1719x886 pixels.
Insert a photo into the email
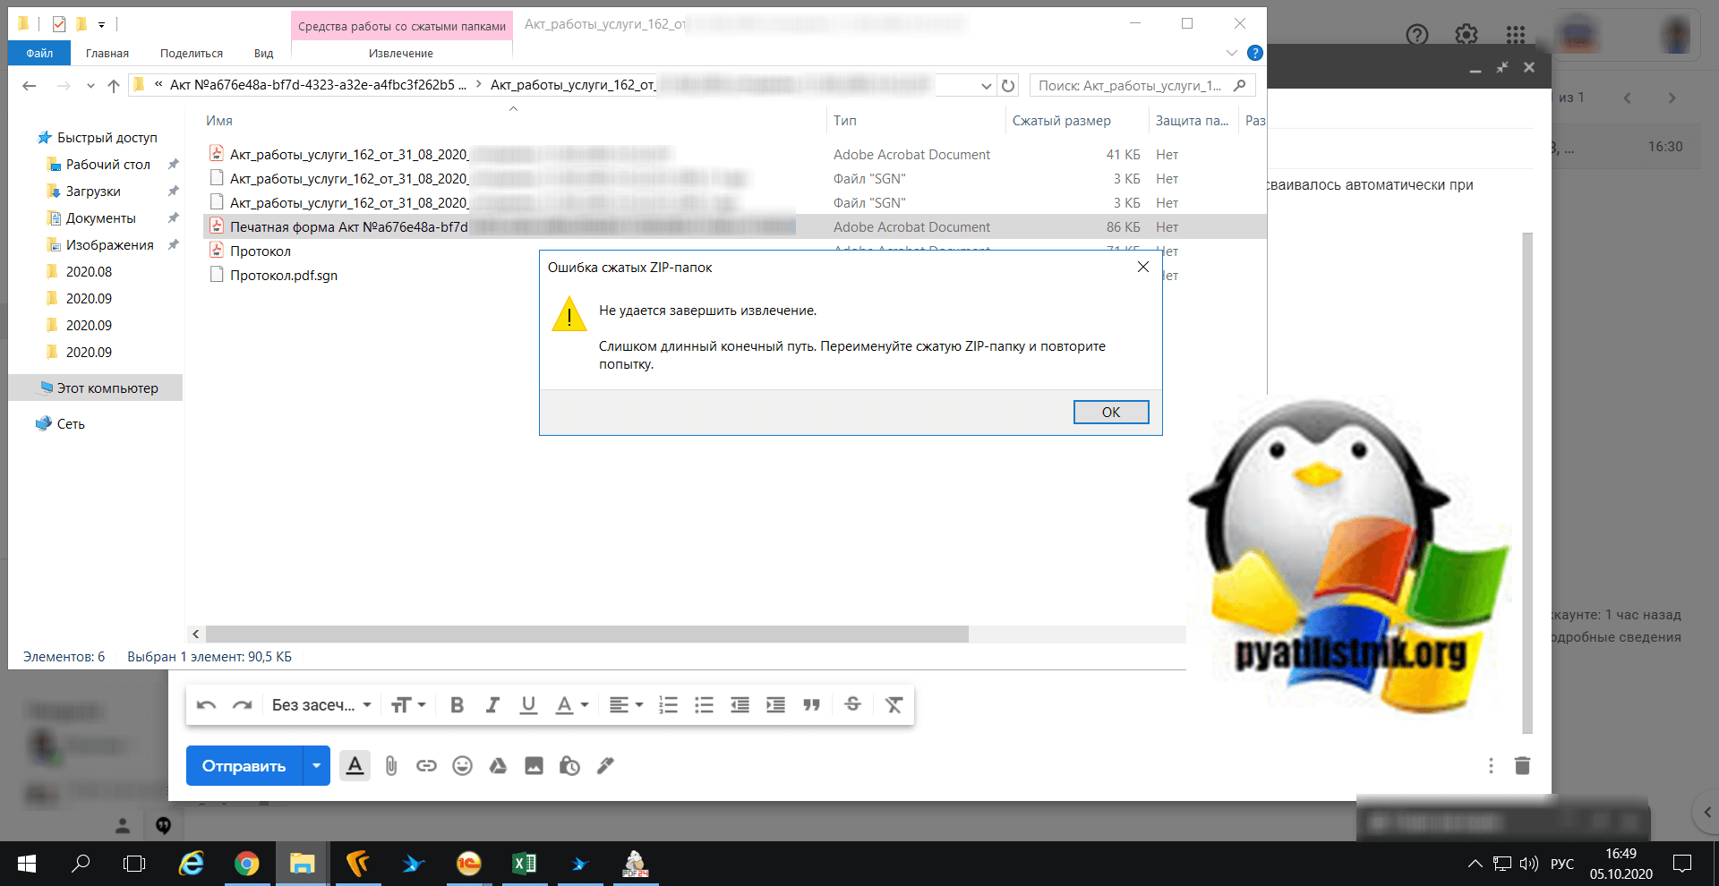point(534,766)
